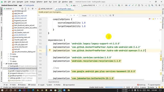Toggle Match Case (Cc) in find bar

pos(71,15)
